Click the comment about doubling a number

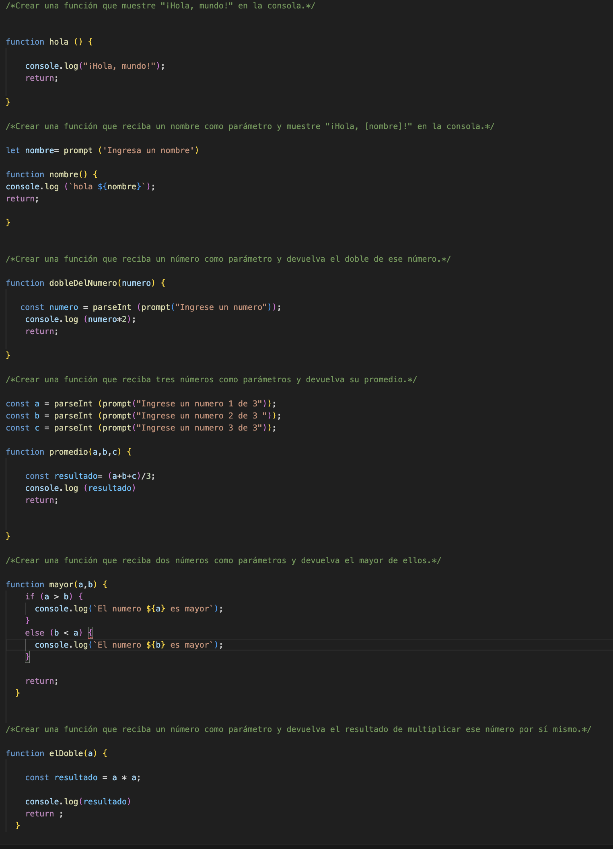[x=228, y=259]
